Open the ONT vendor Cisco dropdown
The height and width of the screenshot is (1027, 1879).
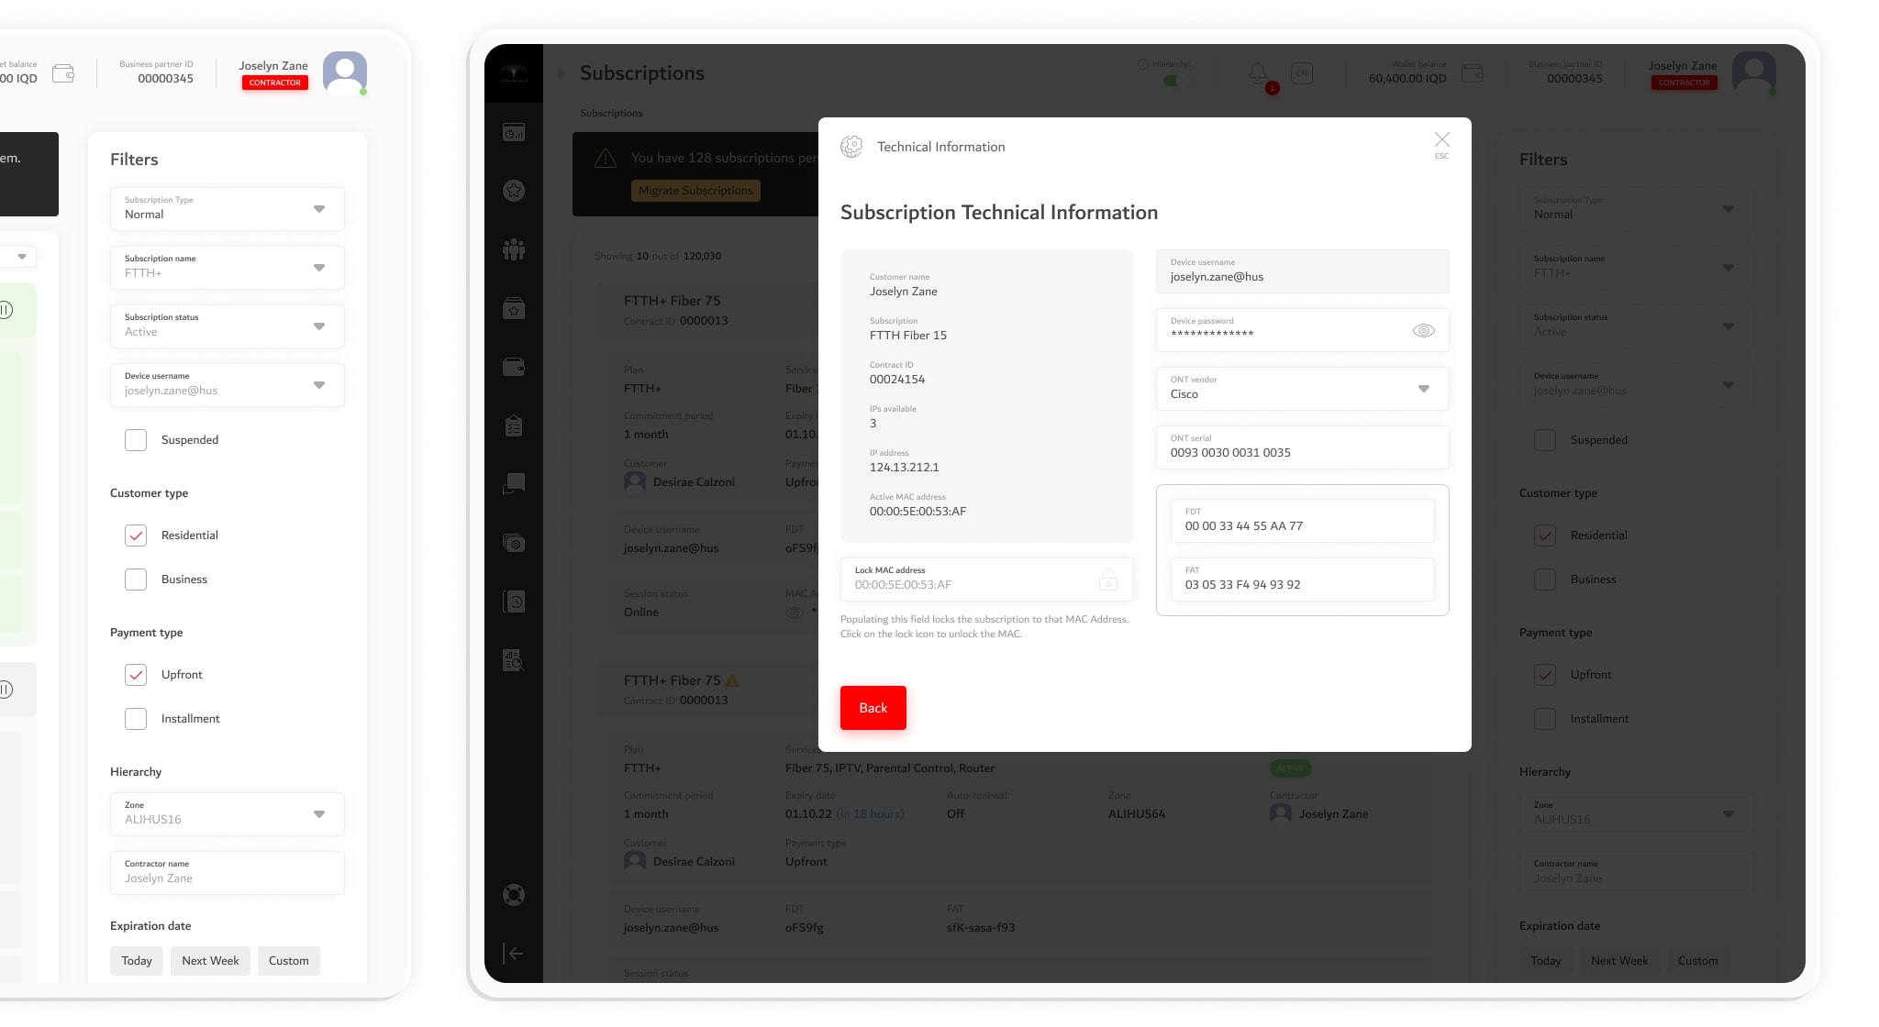[x=1302, y=389]
